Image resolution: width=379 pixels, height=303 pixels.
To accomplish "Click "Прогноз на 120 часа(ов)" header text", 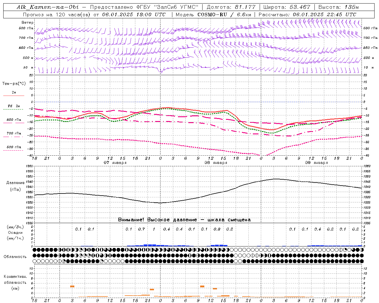I will 57,14.
